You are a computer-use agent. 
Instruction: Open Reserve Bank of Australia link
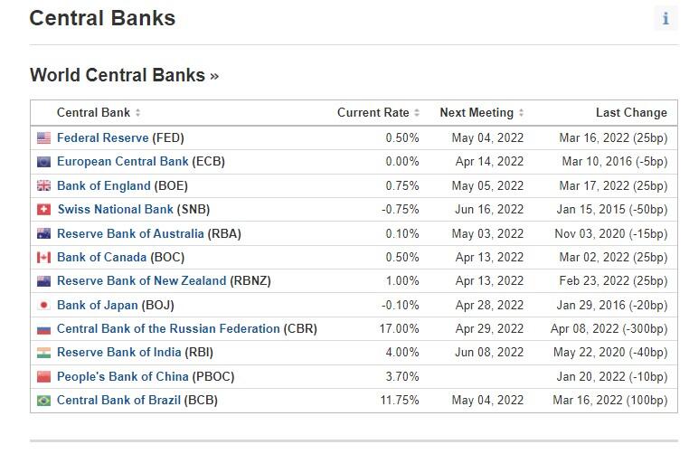click(x=130, y=233)
